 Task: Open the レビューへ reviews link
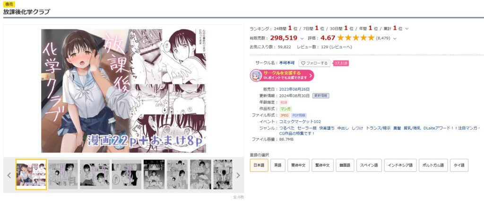click(341, 47)
